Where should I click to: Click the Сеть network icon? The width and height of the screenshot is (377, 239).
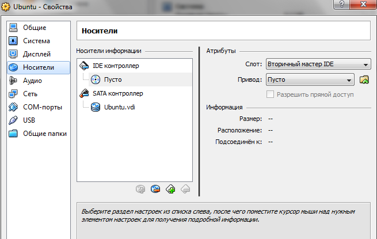point(13,94)
